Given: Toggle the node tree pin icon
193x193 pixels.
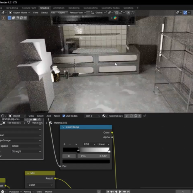Looking at the screenshot, I should 145,116.
